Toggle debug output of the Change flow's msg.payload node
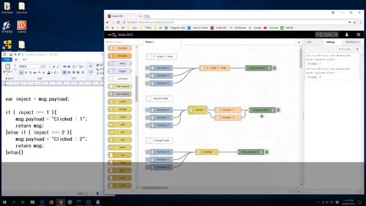Screen dimensions: 366x206 pos(267,152)
